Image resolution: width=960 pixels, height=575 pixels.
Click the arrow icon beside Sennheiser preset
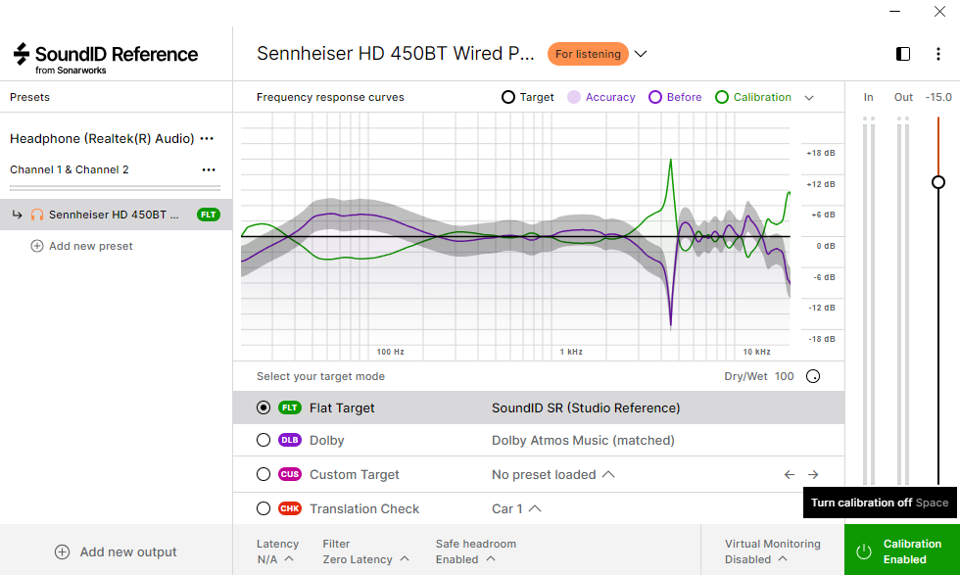[18, 215]
